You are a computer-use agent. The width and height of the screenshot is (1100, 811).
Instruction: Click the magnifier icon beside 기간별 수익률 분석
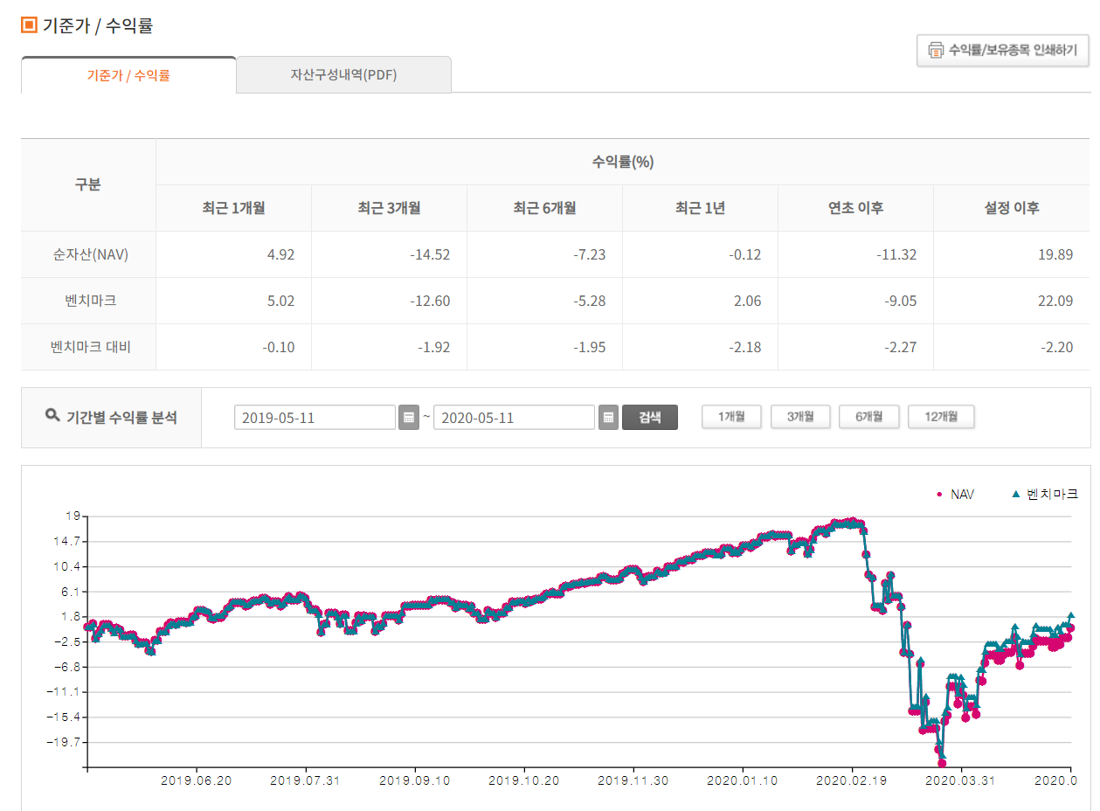pyautogui.click(x=52, y=415)
